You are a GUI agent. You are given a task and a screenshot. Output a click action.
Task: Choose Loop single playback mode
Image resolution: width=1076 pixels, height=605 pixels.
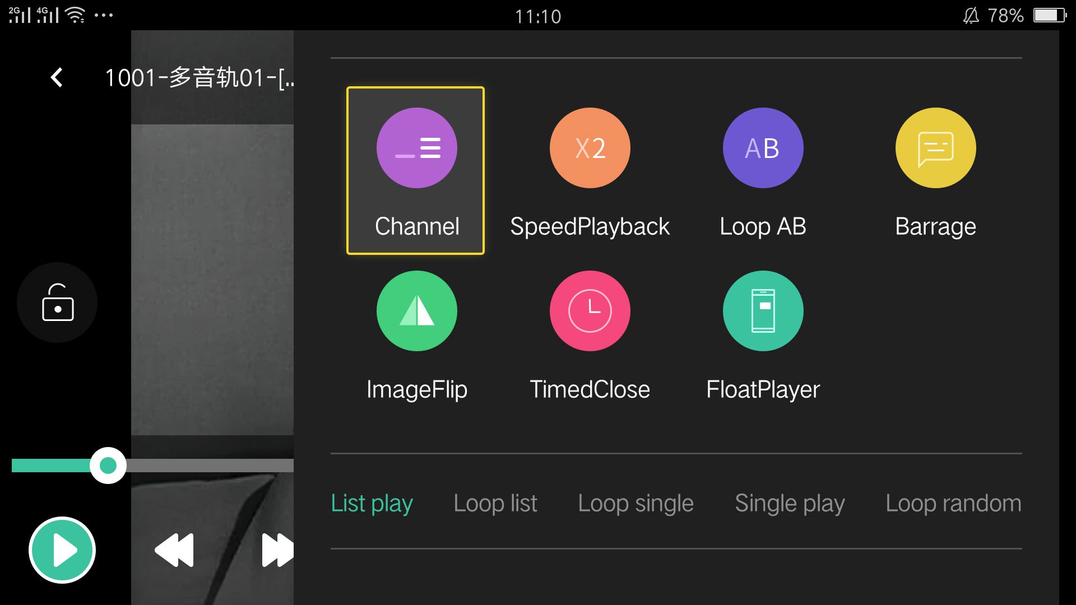point(636,503)
